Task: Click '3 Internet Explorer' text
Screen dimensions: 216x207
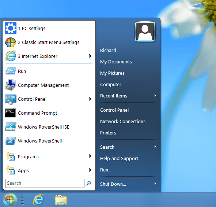Action: pos(38,56)
